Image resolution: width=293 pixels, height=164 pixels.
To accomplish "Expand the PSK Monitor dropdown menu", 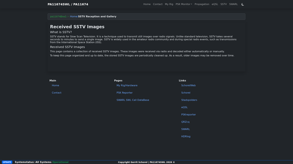I will 184,4.
